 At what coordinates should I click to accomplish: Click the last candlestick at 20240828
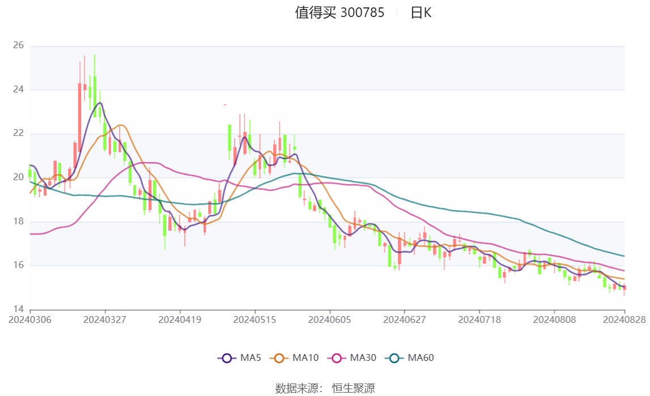624,289
